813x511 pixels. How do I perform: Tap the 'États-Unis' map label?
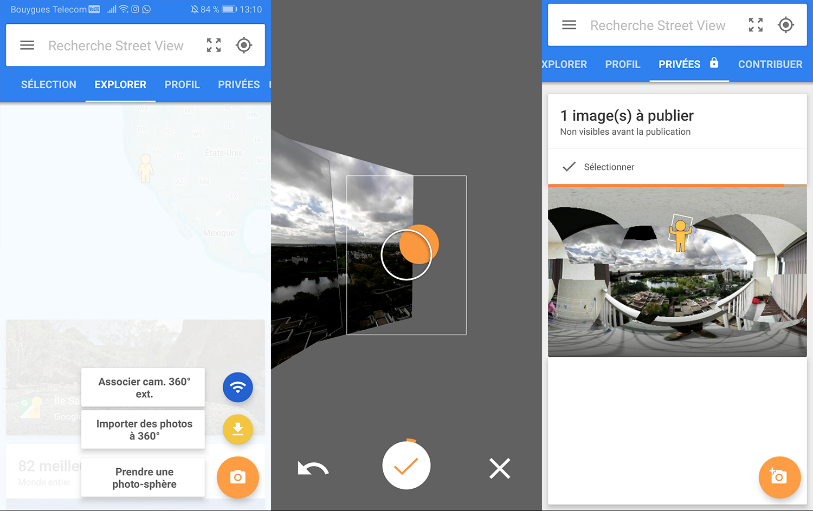223,153
